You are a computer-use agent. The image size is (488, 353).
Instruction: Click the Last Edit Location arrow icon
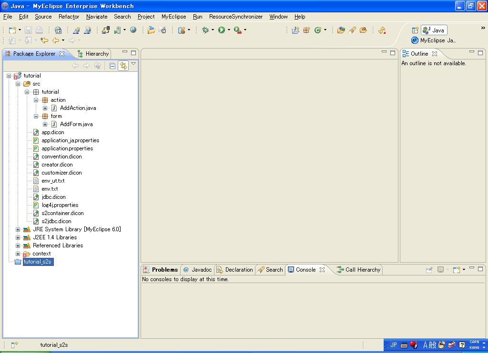point(44,41)
